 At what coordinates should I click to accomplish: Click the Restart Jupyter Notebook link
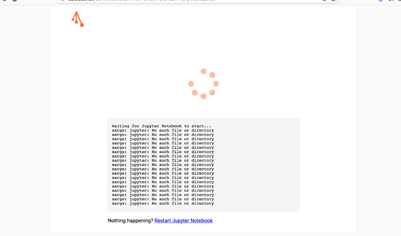pos(183,221)
